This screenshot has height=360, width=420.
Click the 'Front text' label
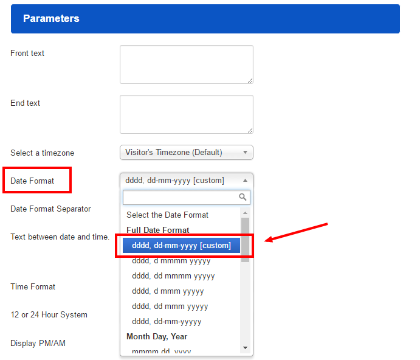pyautogui.click(x=27, y=54)
